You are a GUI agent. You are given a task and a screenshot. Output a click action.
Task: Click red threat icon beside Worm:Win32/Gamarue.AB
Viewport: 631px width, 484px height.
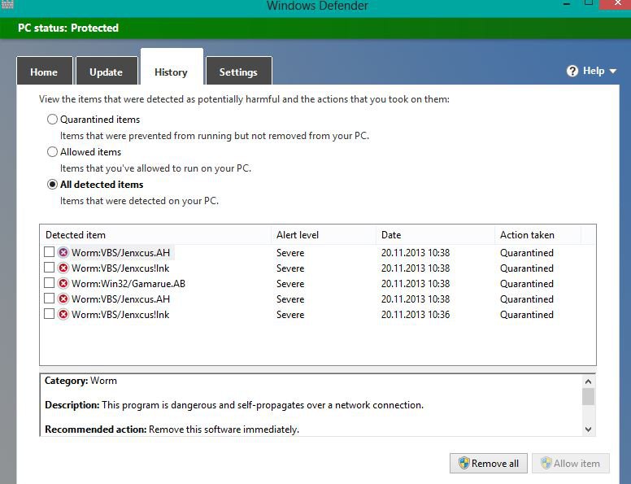point(63,284)
